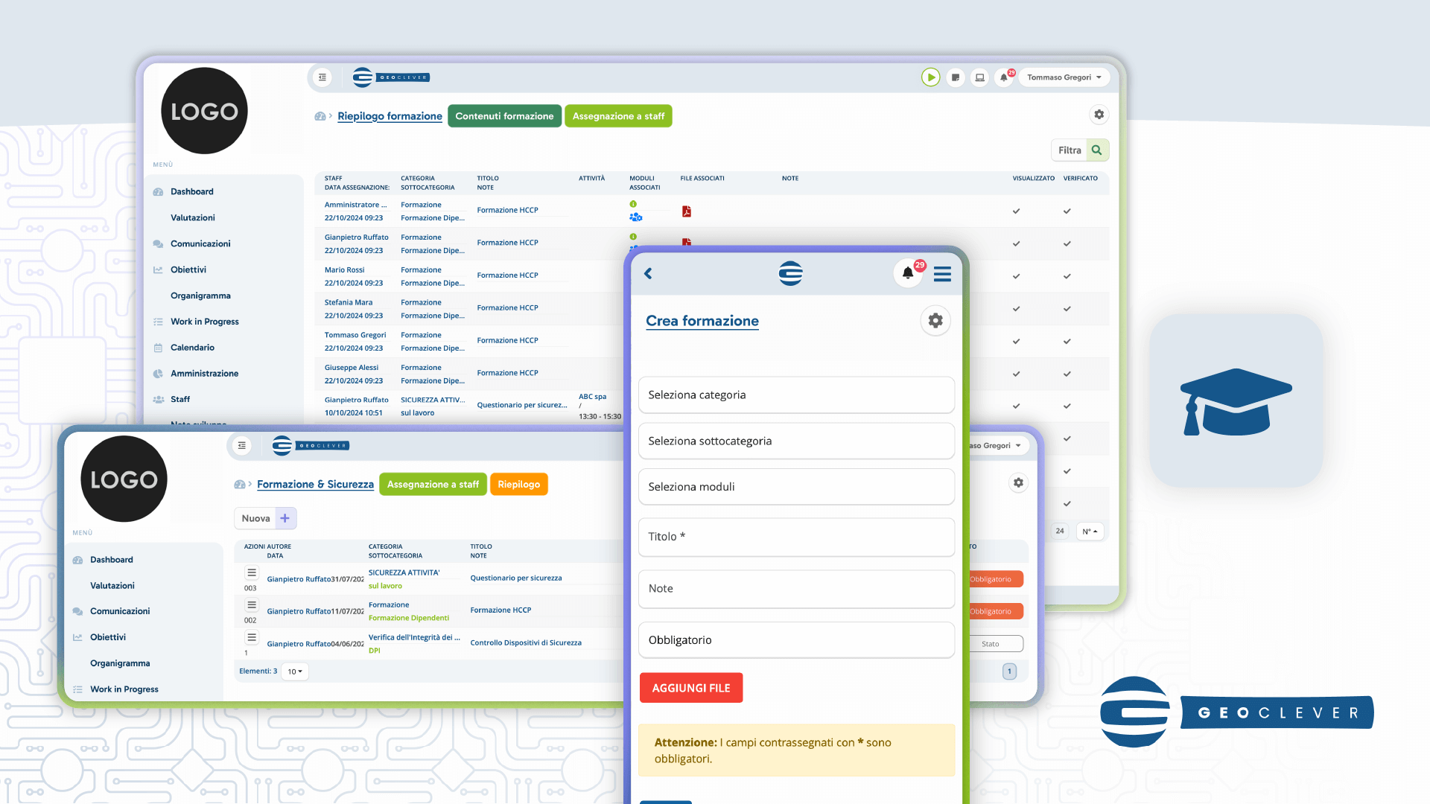Click the laptop icon in top header
Image resolution: width=1430 pixels, height=804 pixels.
point(980,77)
